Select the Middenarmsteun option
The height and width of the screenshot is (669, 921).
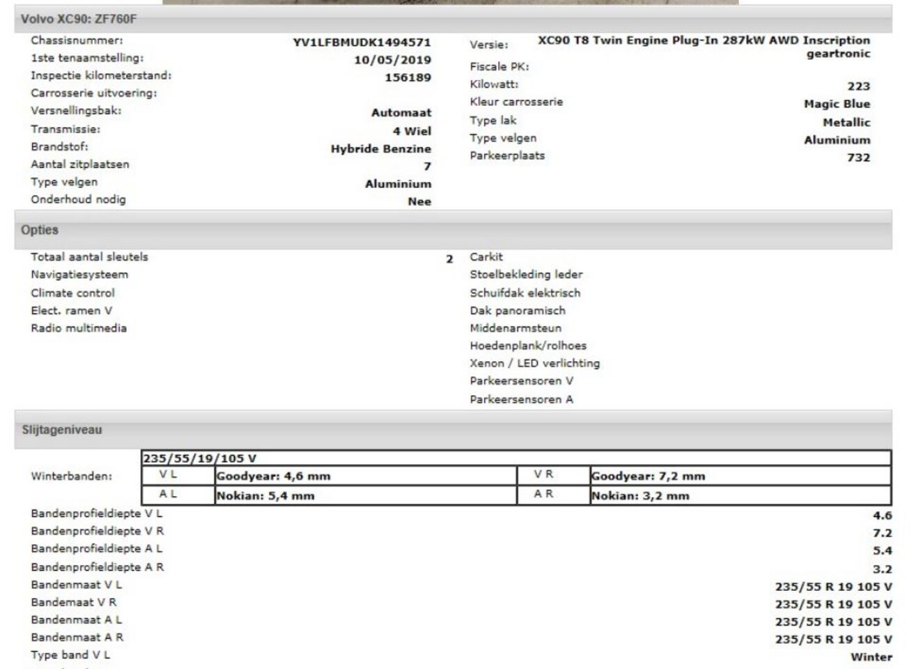(x=516, y=328)
